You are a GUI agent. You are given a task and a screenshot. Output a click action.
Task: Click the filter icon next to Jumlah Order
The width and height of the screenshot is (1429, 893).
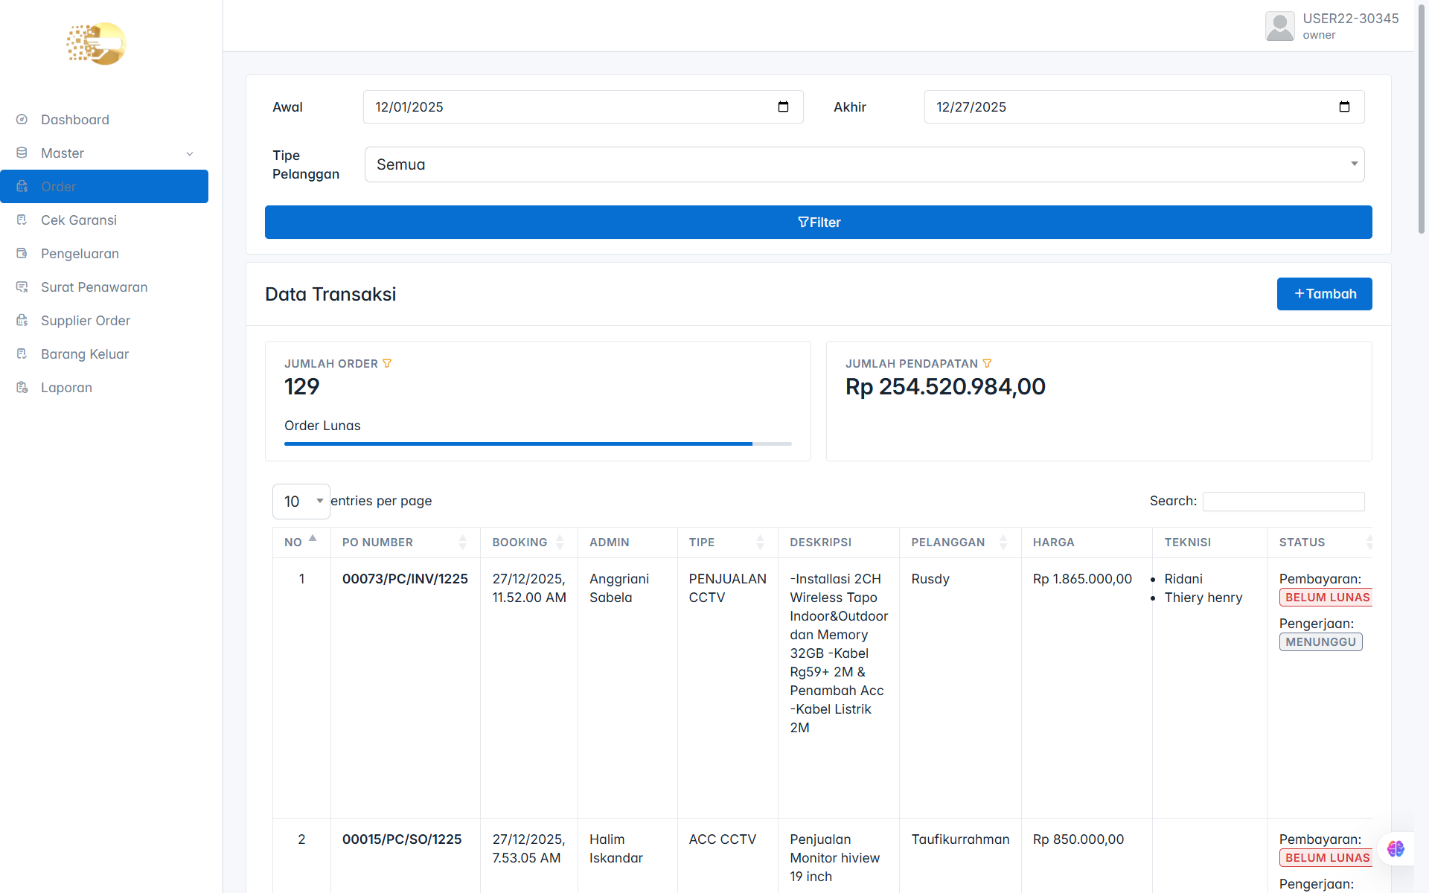[388, 363]
